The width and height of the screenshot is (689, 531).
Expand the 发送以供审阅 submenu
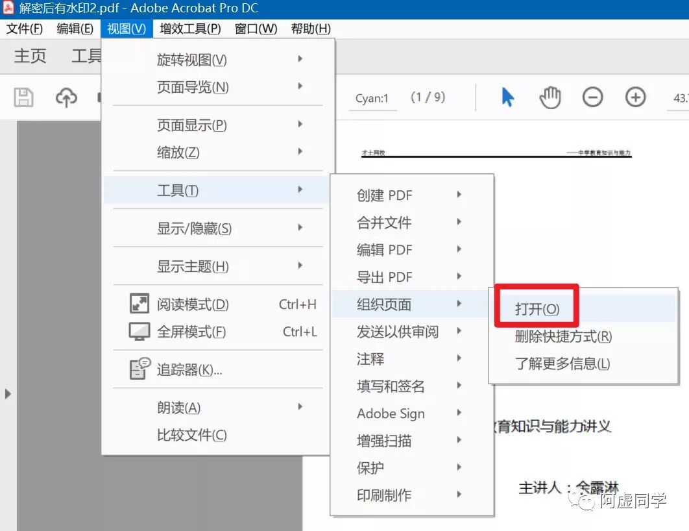[x=412, y=331]
